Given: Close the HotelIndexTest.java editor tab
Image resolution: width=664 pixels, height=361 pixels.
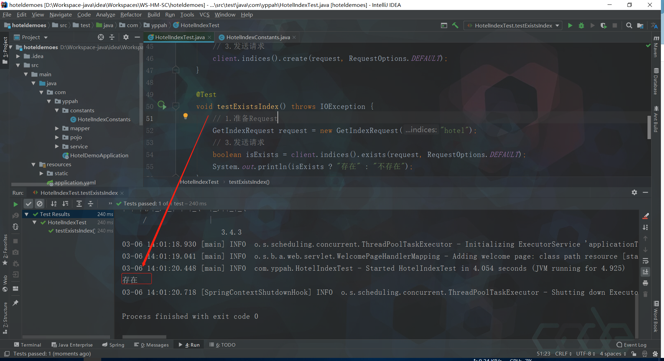Looking at the screenshot, I should point(209,37).
